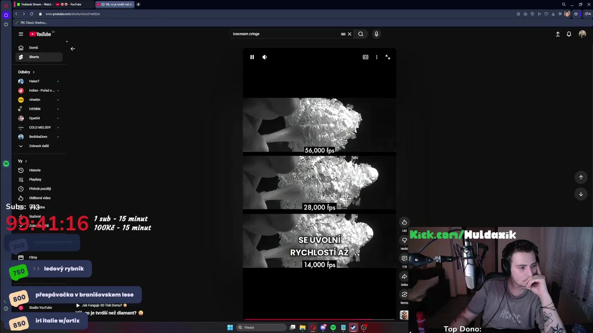This screenshot has width=593, height=333.
Task: Open Opera AI button in toolbar
Action: (x=587, y=14)
